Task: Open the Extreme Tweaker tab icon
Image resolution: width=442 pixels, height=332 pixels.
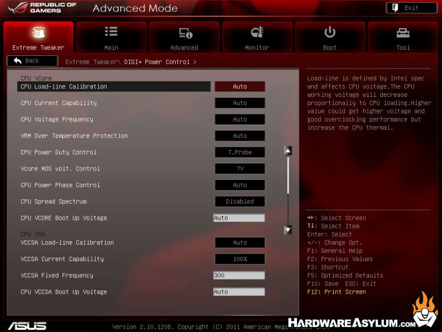Action: (38, 33)
